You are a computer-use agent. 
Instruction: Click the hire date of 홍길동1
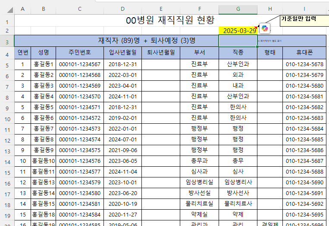click(x=122, y=64)
